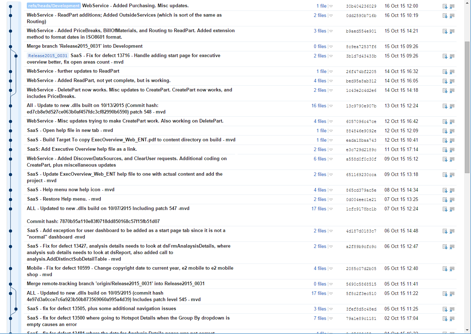Open commit 30b404236029 in IDE

(x=452, y=7)
